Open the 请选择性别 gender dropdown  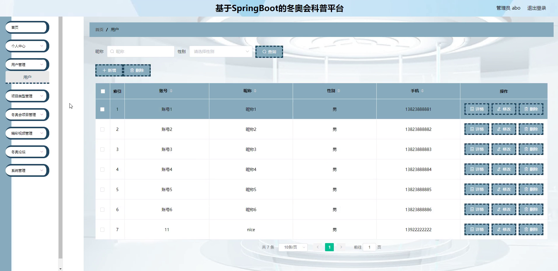coord(221,51)
